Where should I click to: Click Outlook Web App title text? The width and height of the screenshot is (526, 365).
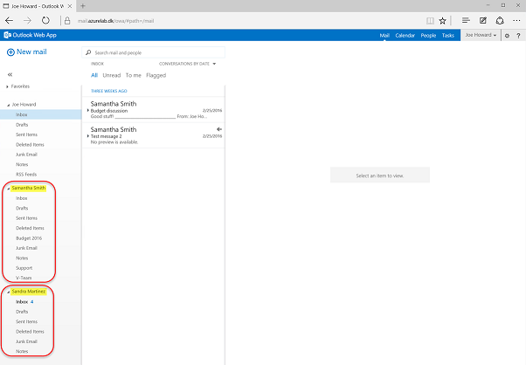pos(35,35)
